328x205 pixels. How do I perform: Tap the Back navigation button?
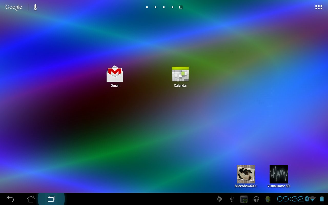10,199
